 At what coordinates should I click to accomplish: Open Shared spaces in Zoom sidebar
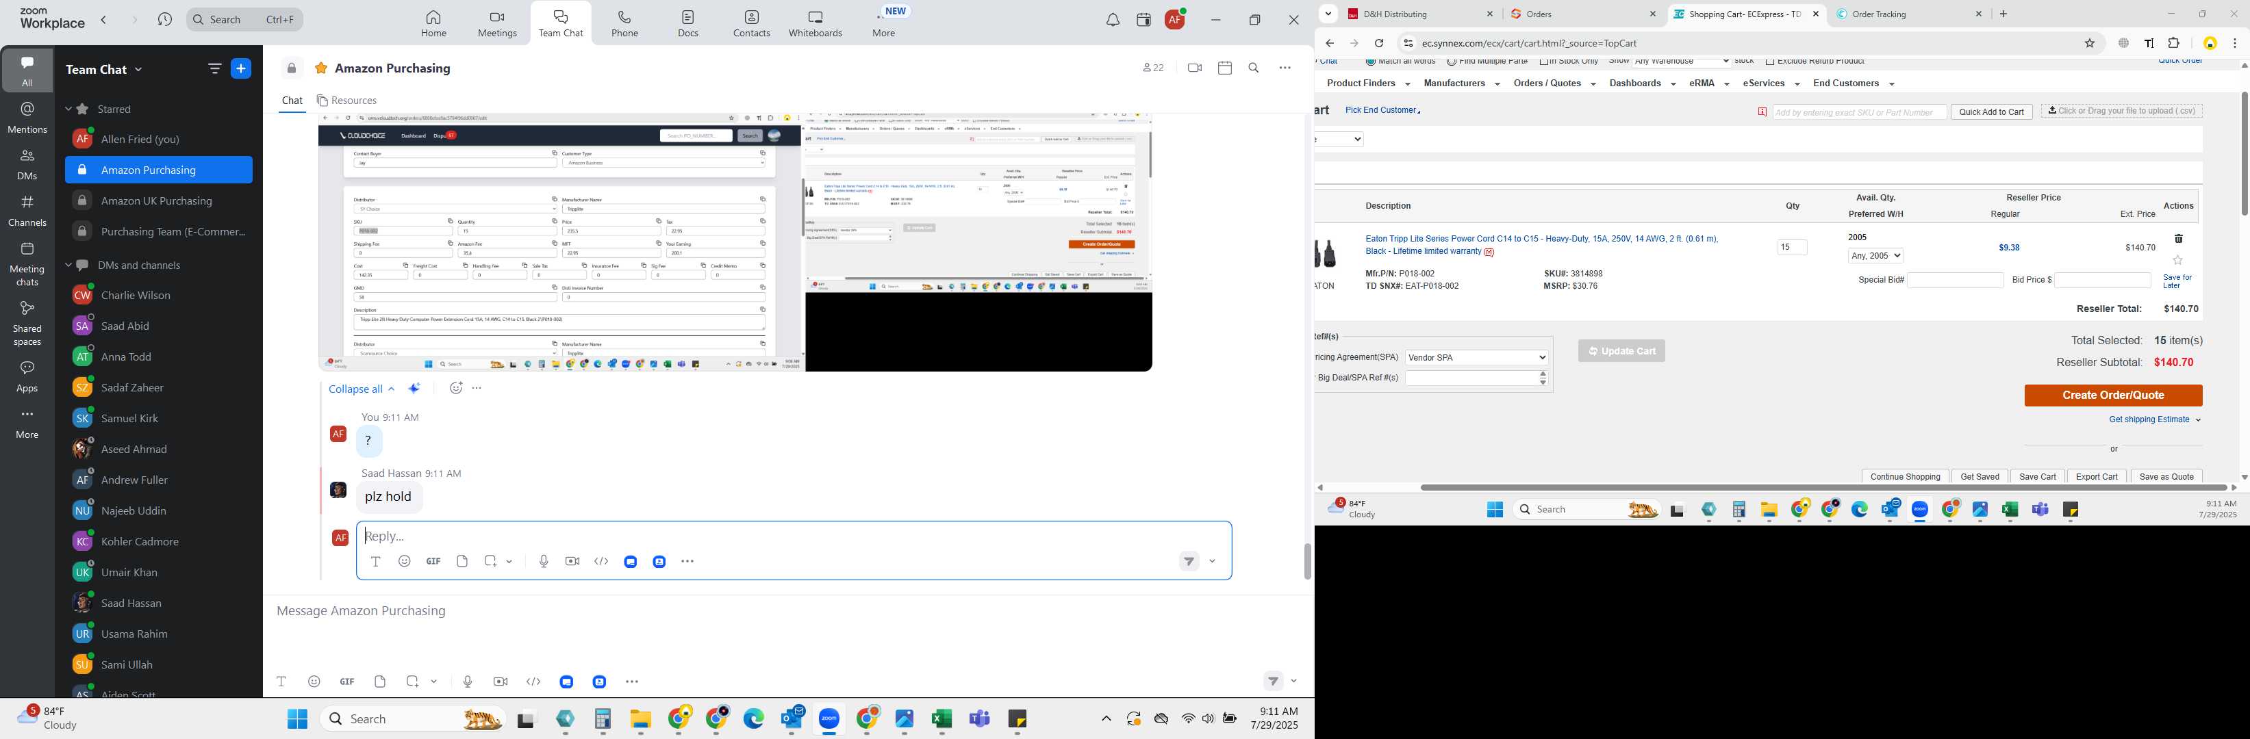coord(27,323)
